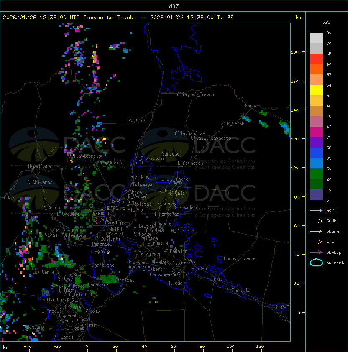The height and width of the screenshot is (352, 348).
Task: Click the 'Divisadero' label
Action: (186, 207)
